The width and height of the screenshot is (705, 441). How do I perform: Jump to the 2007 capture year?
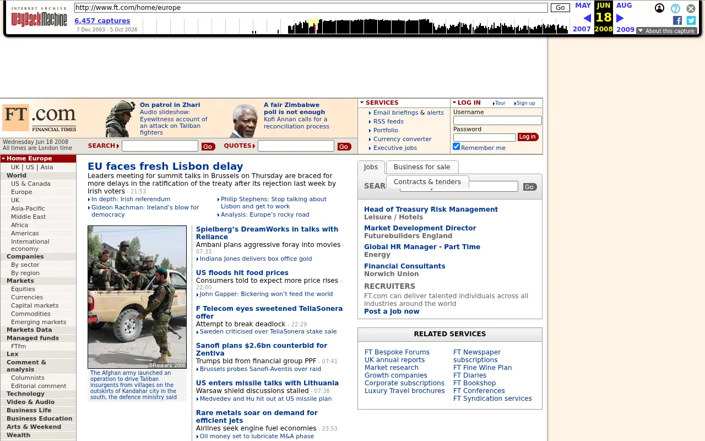click(x=582, y=29)
